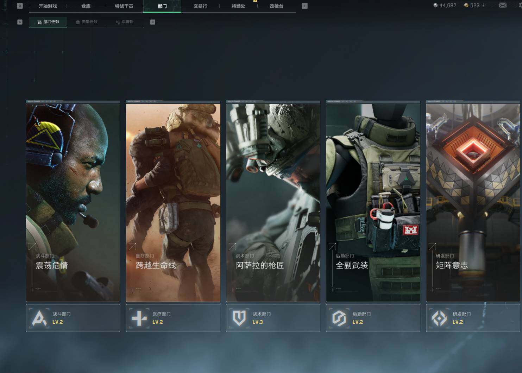The image size is (522, 373).
Task: Click the Q key hint icon
Action: click(x=20, y=6)
